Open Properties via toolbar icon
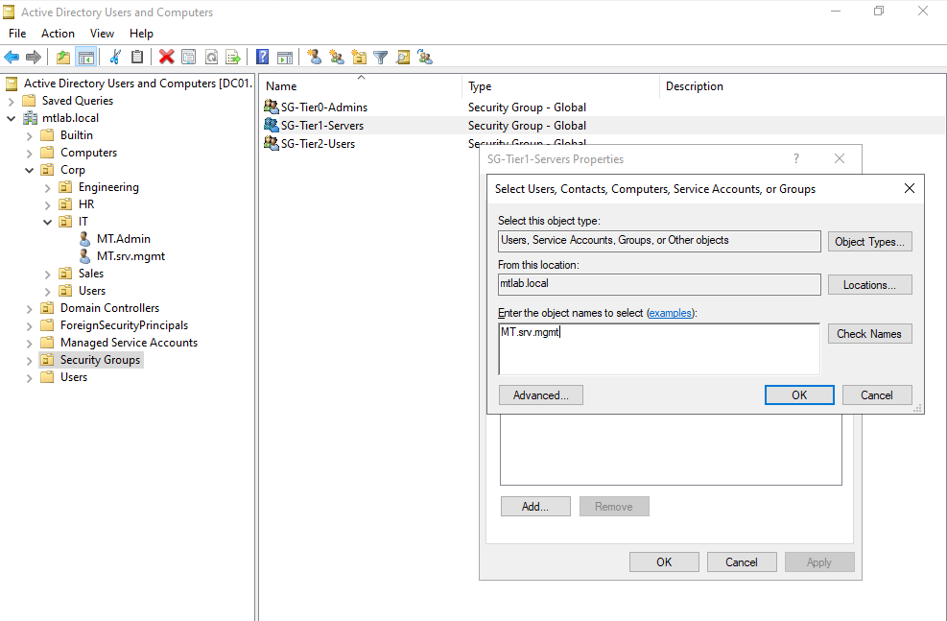947x621 pixels. point(188,58)
